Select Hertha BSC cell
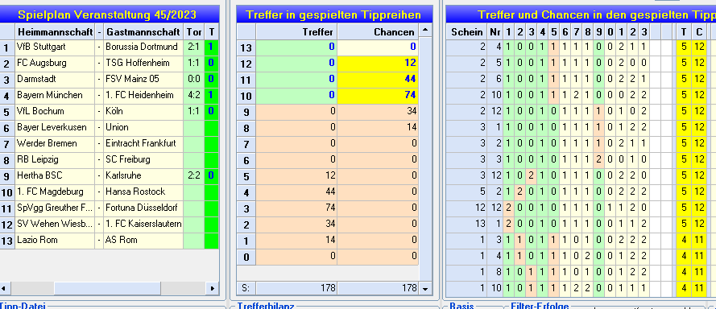This screenshot has width=716, height=309. click(x=55, y=175)
